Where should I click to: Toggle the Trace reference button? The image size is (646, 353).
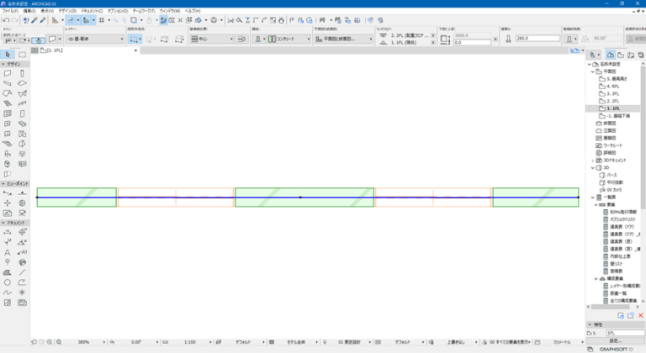[163, 20]
